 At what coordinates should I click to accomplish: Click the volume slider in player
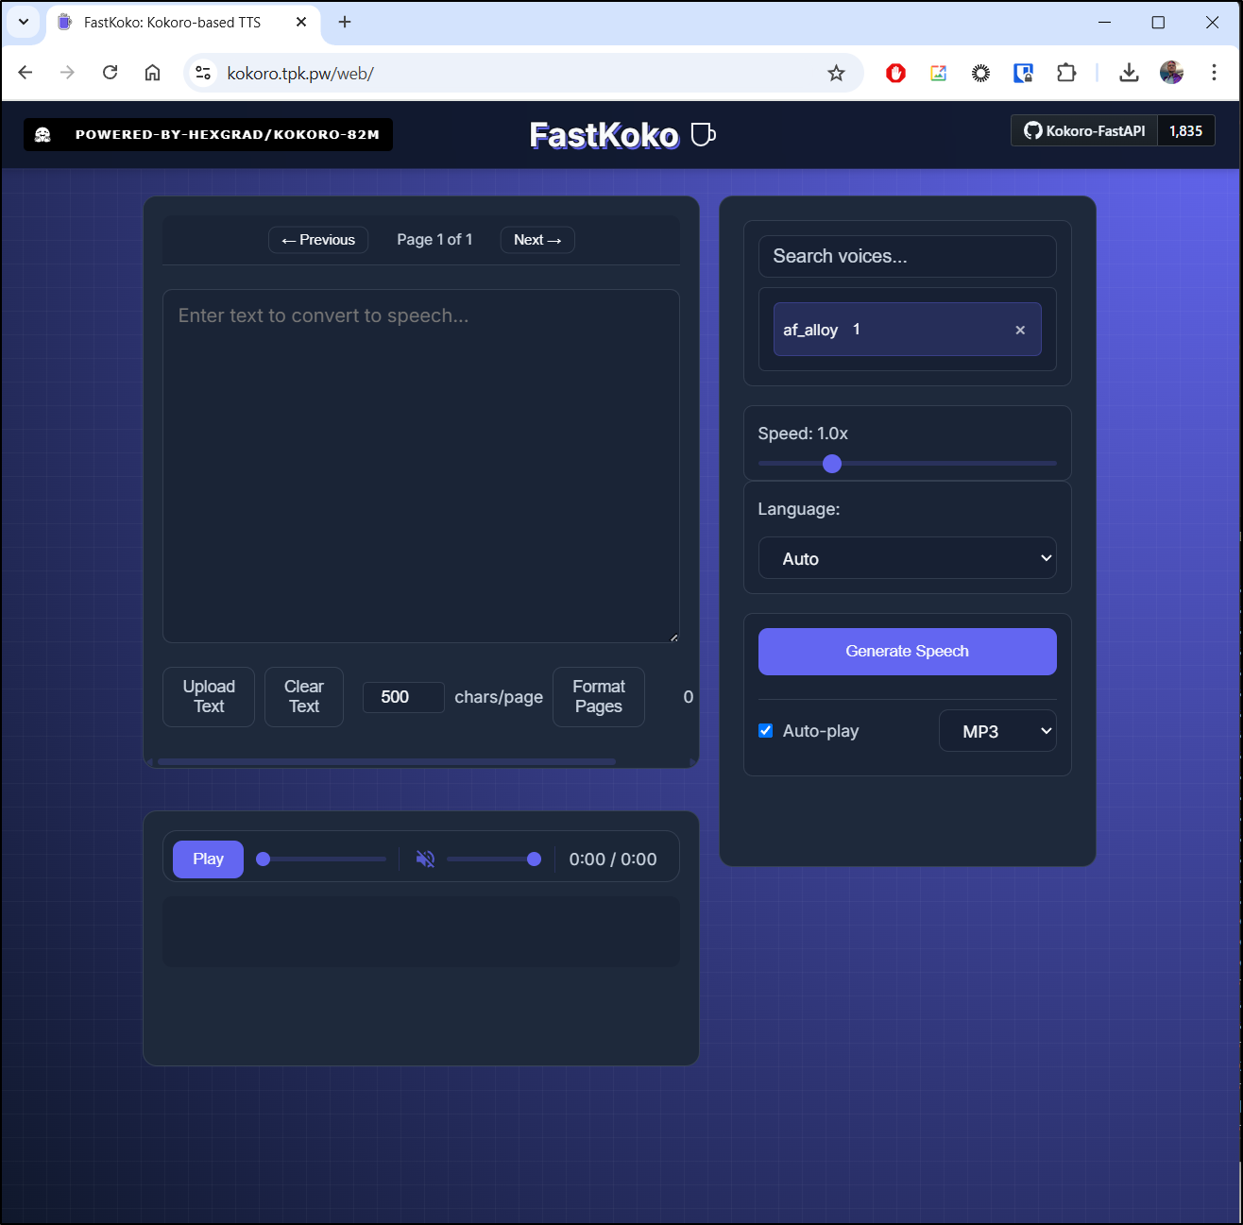(x=494, y=859)
